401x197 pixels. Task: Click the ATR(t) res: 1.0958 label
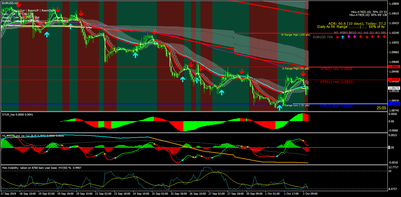click(x=336, y=69)
